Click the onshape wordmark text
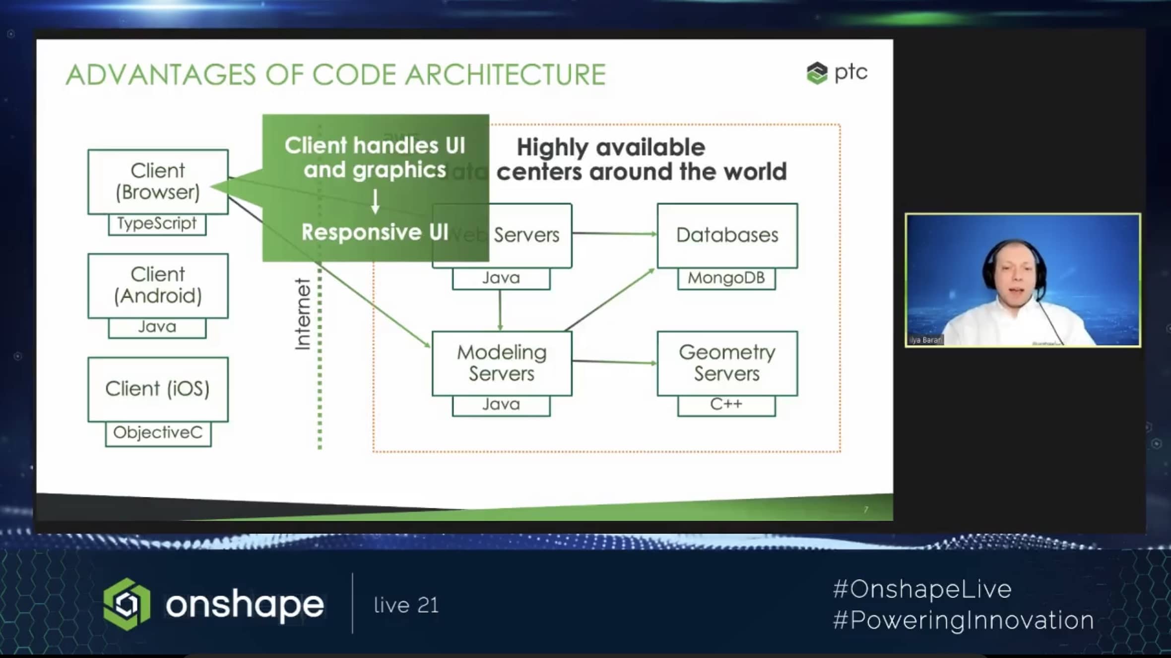The width and height of the screenshot is (1171, 658). pos(245,604)
